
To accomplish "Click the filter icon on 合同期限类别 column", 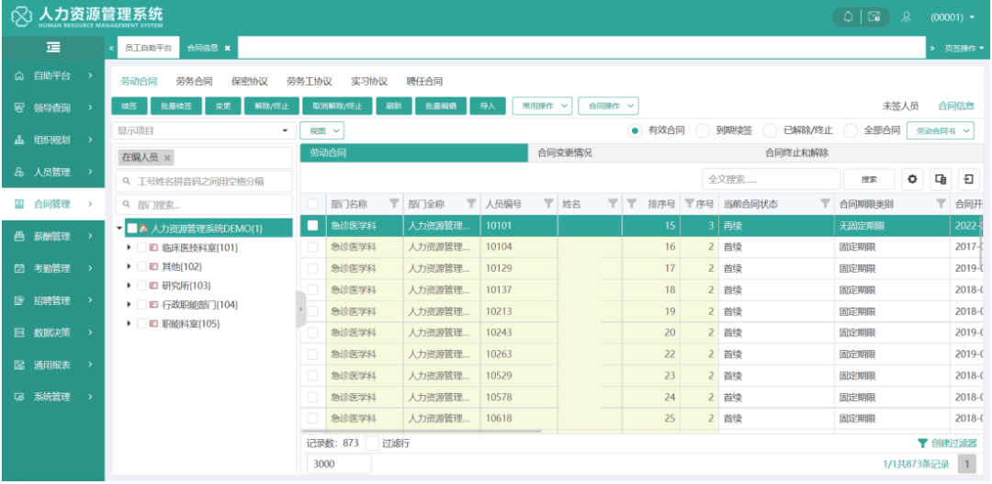I will click(941, 204).
